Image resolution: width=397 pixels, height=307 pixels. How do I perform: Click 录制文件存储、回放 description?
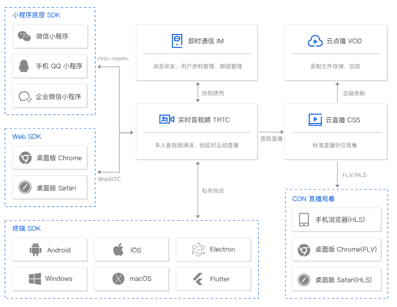335,66
